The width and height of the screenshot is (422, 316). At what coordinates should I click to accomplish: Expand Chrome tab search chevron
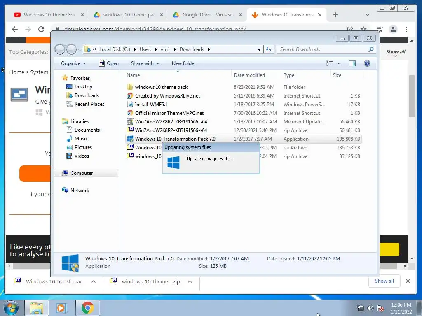[x=367, y=15]
